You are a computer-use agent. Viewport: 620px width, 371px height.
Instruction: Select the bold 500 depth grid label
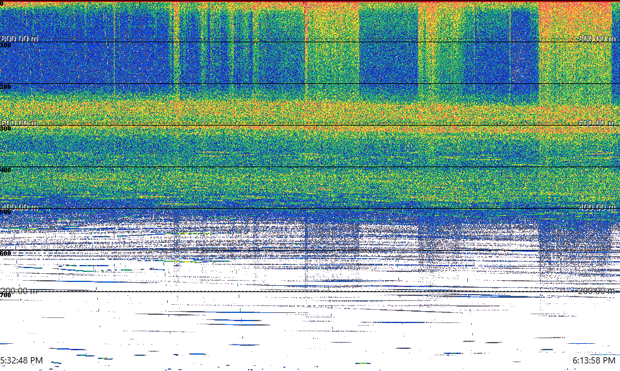tap(6, 212)
